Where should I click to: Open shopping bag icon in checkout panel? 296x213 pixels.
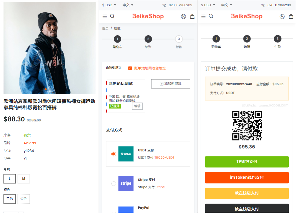tap(192, 16)
